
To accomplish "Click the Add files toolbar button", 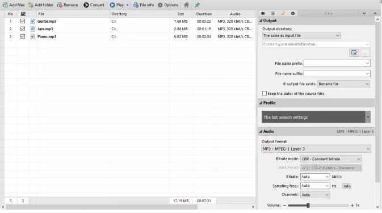I will click(x=14, y=5).
